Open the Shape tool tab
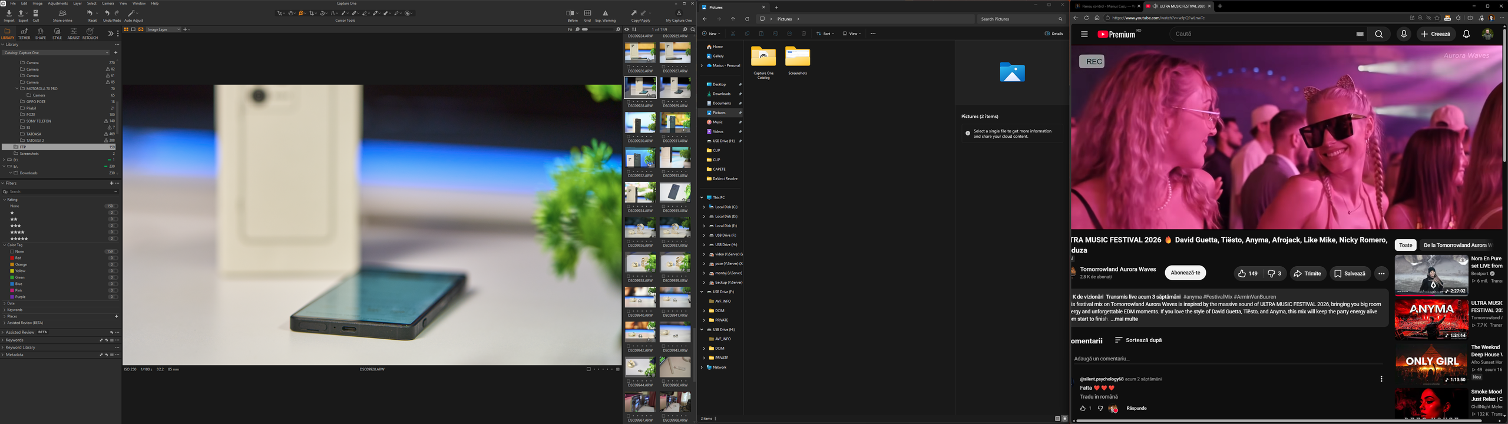Viewport: 1508px width, 424px height. [x=41, y=34]
